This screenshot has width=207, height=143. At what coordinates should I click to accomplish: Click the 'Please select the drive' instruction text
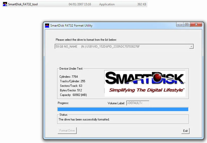[x=86, y=40]
